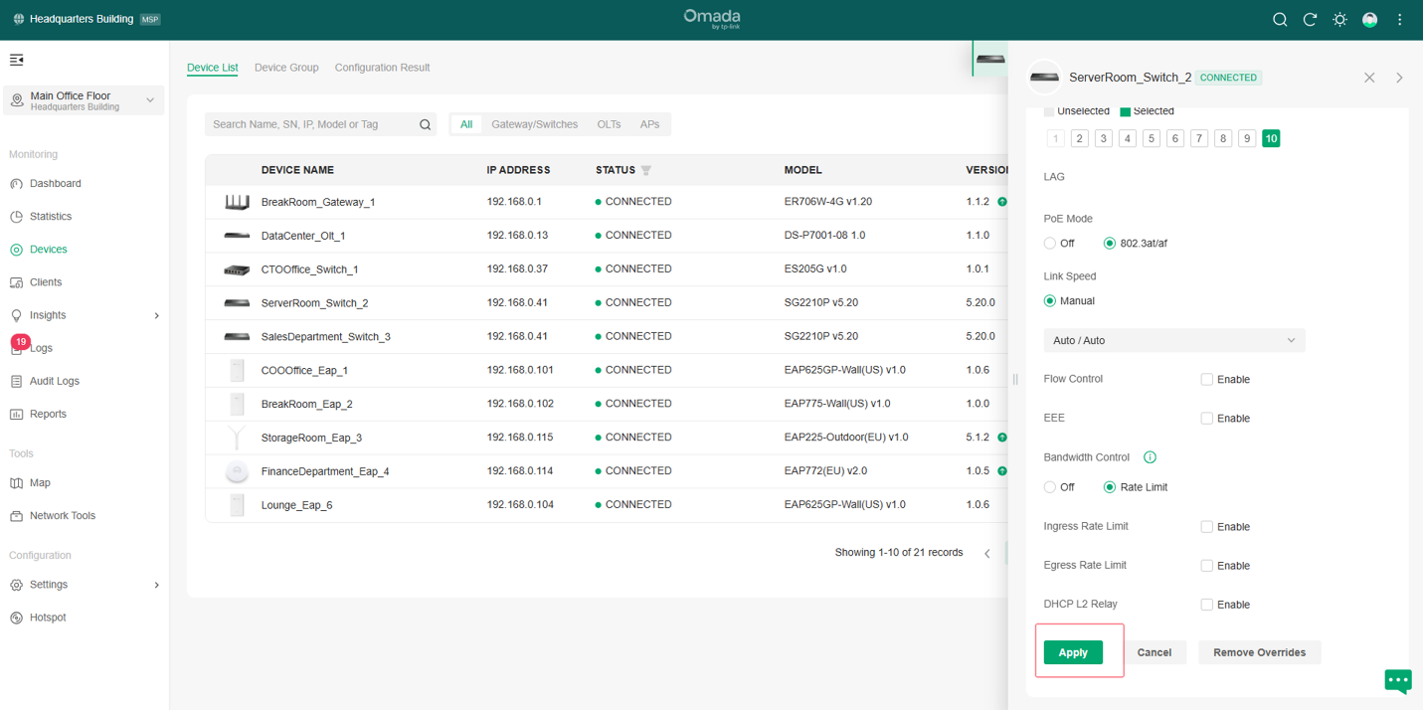This screenshot has height=710, width=1423.
Task: Click the Remove Overrides button
Action: tap(1259, 652)
